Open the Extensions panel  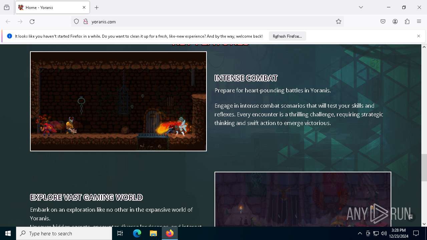point(407,22)
